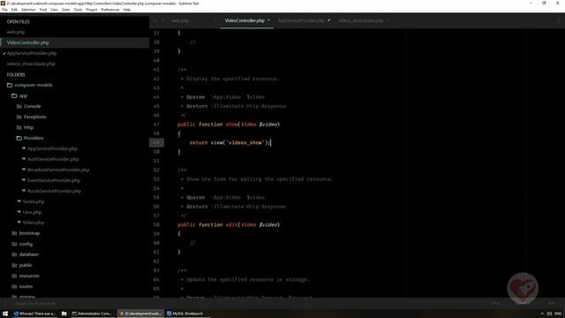This screenshot has height=318, width=565.
Task: Click the Sublime Text taskbar button
Action: click(140, 314)
